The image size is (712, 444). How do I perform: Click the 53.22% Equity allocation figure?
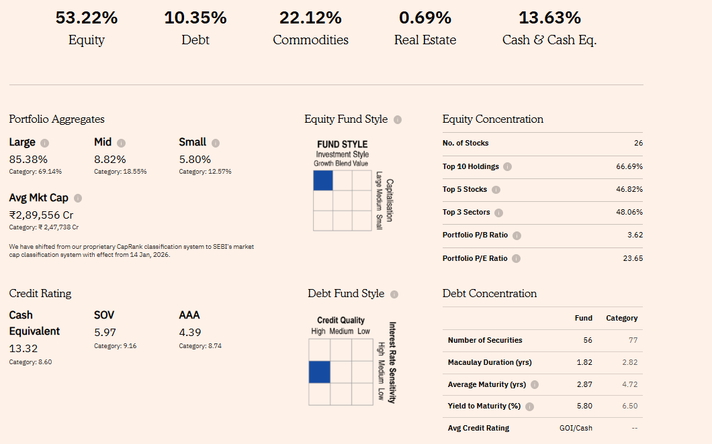coord(87,18)
